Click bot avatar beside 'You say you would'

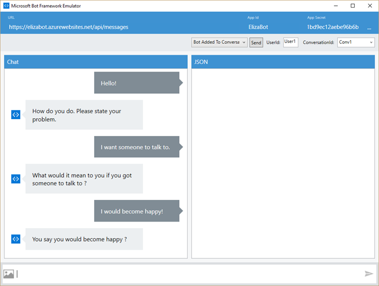[16, 239]
